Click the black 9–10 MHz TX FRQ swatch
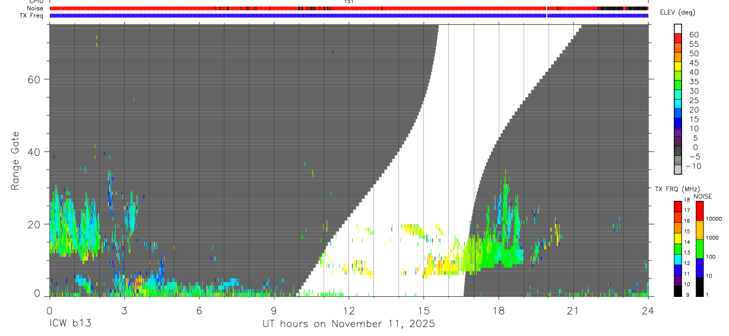729x336 pixels. click(x=679, y=291)
